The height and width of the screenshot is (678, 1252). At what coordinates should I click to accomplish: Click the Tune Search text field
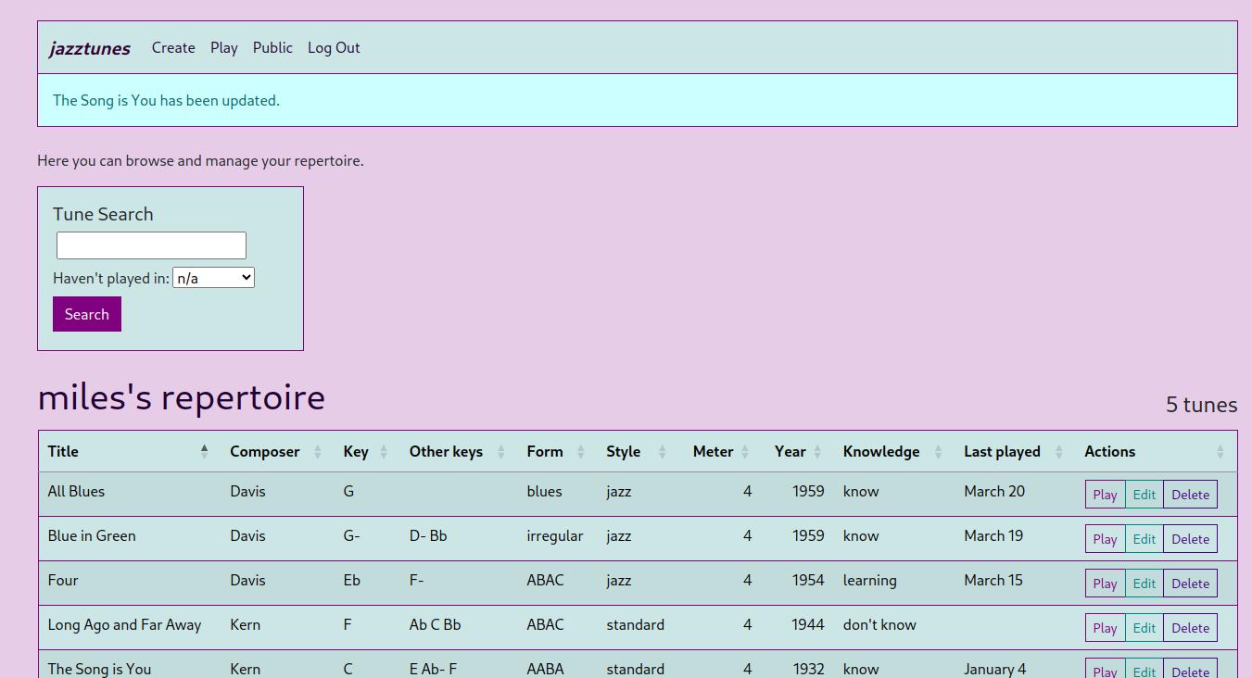[x=151, y=245]
